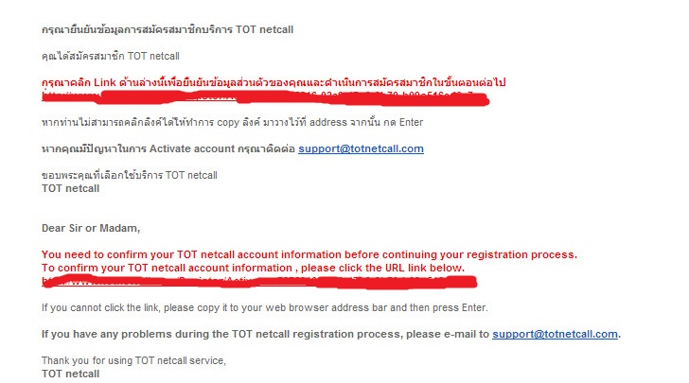
Task: Click sentence 'If you cannot click the link'
Action: [x=265, y=308]
